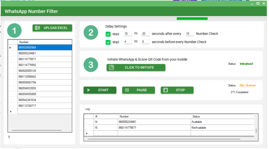Viewport: 269px width, 149px height.
Task: Click log number cell 966114779571
Action: point(154,128)
